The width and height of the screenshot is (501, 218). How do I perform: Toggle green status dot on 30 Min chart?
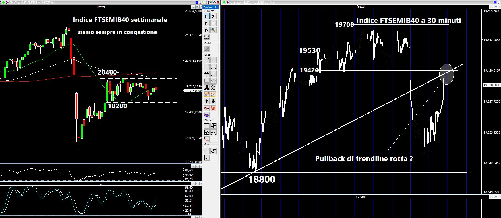pos(224,2)
